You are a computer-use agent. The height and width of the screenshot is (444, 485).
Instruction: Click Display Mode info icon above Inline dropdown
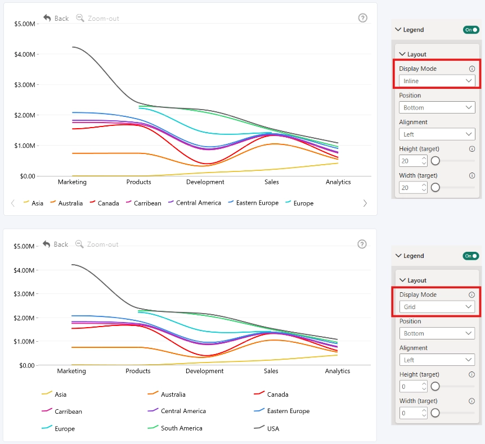471,69
